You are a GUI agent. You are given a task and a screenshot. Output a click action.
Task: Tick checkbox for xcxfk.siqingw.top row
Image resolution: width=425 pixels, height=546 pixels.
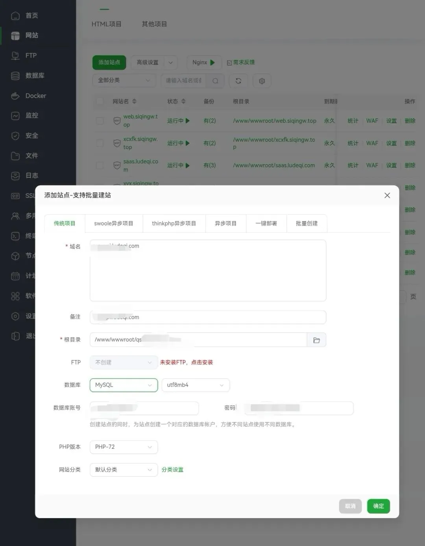click(100, 143)
